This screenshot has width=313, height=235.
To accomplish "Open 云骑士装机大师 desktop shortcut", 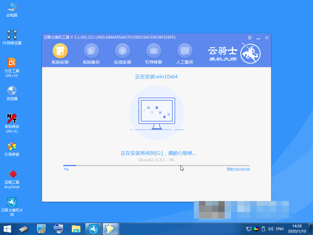I will [x=12, y=207].
